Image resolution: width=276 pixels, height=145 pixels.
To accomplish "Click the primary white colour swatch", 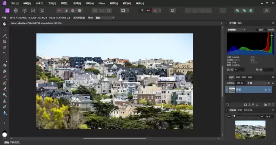I will [5, 134].
